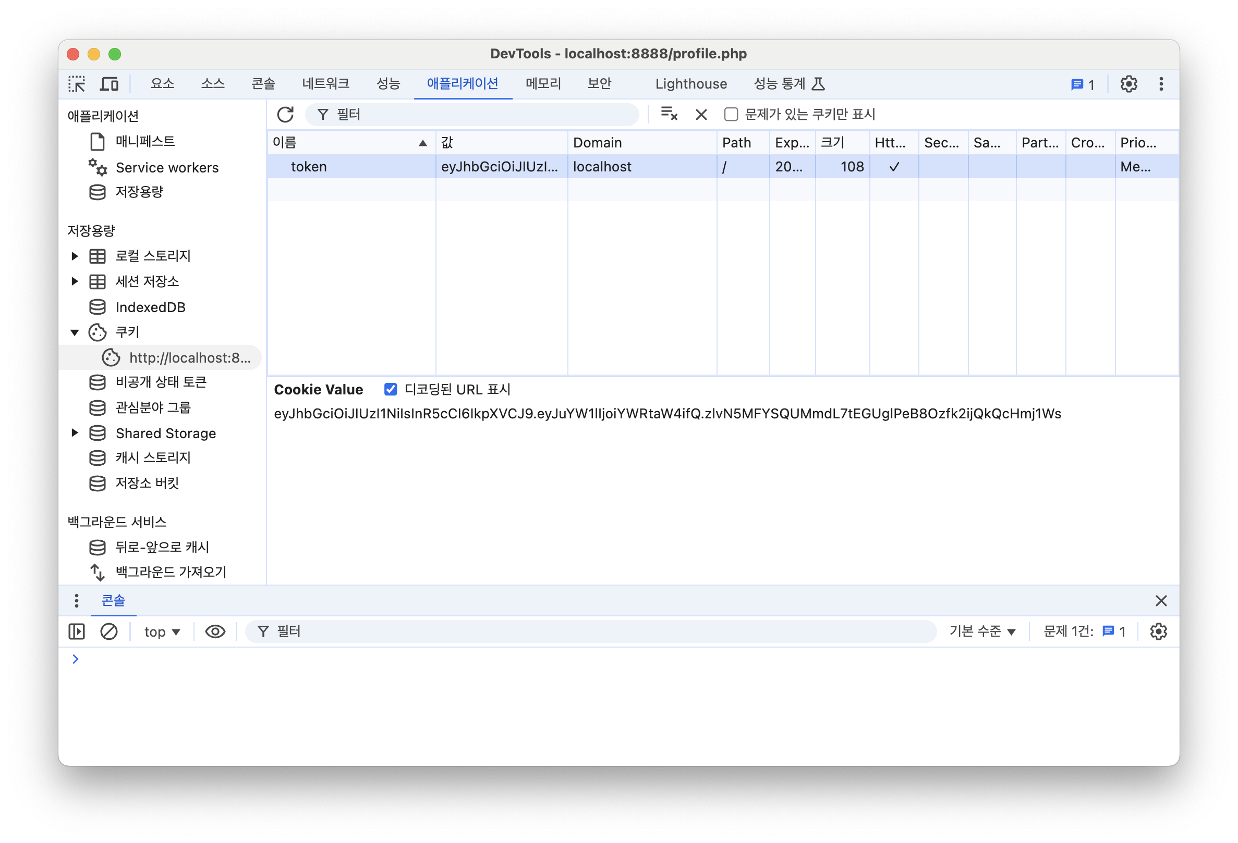Screen dimensions: 1238x843
Task: Uncheck show URL-decoded value checkbox
Action: click(x=391, y=389)
